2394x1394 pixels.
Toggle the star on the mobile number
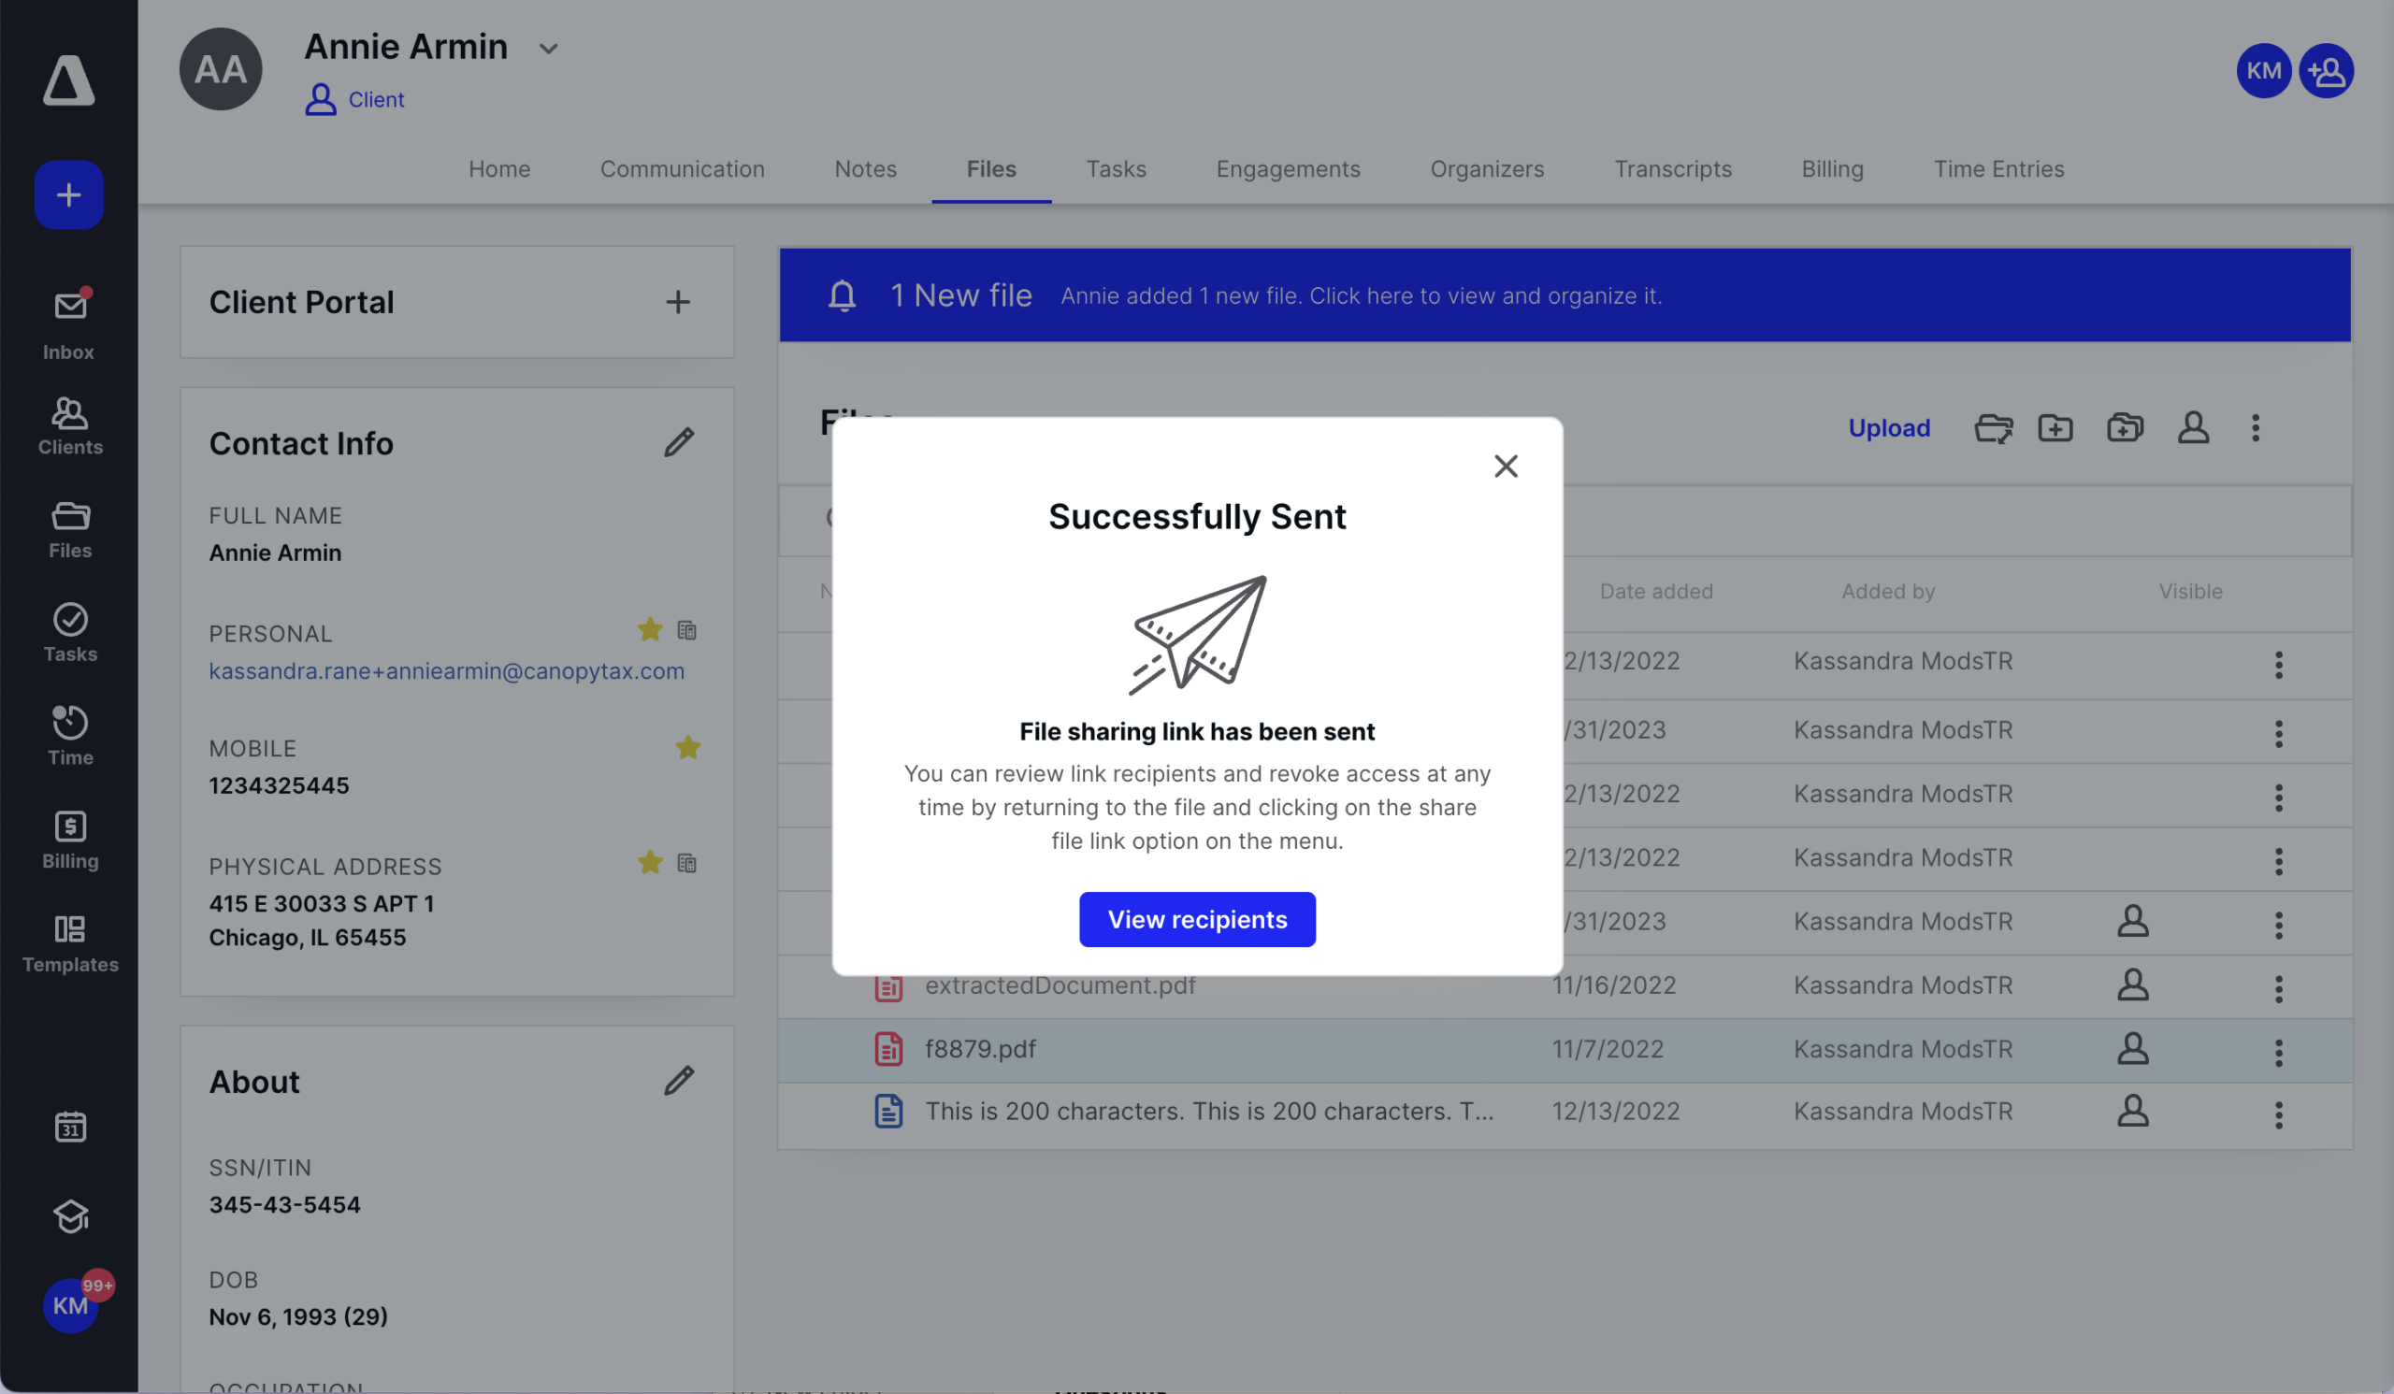[687, 747]
